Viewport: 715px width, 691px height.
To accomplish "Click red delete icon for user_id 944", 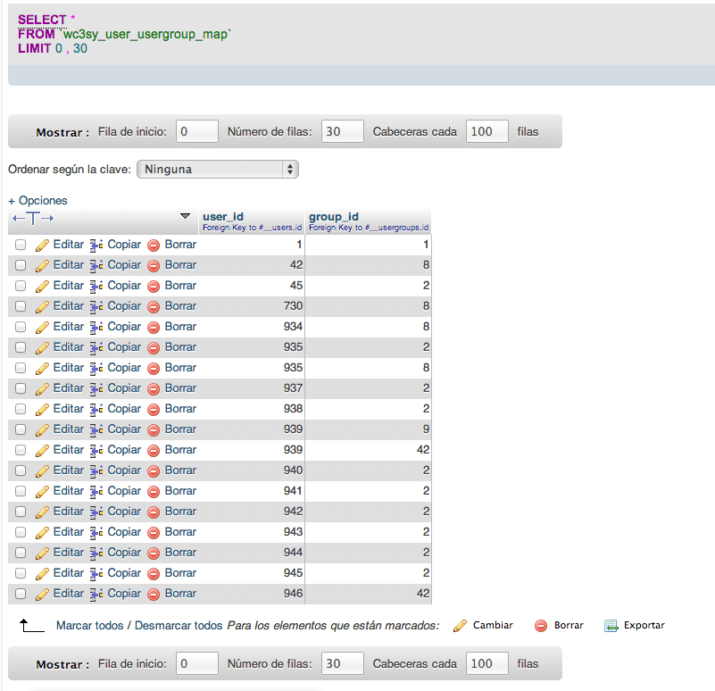I will [x=154, y=553].
